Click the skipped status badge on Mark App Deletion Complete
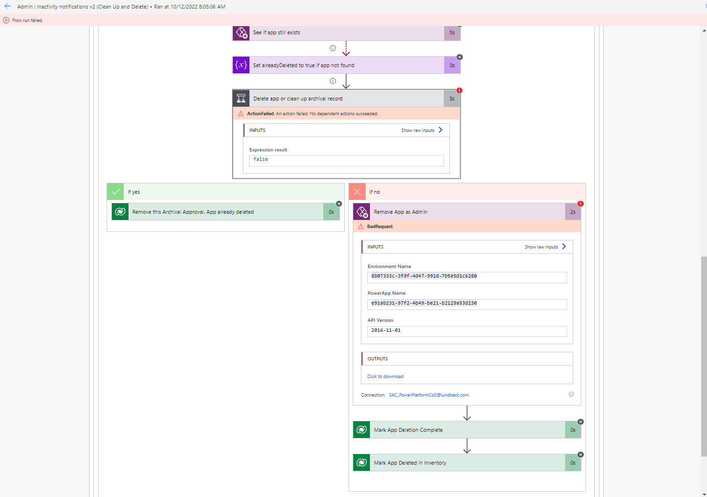The height and width of the screenshot is (497, 707). pos(580,421)
